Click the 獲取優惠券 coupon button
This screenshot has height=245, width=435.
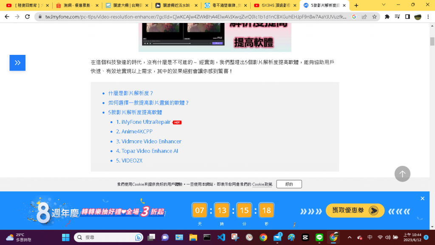click(355, 211)
